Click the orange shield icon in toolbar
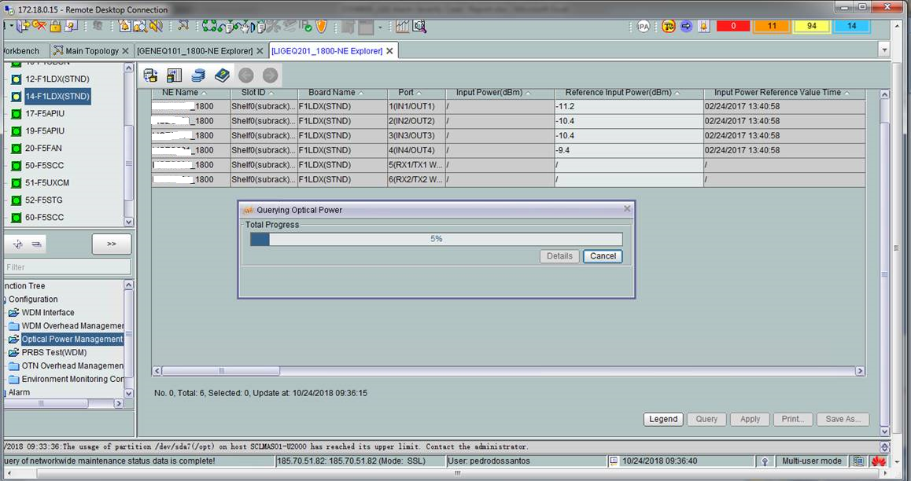Screen dimensions: 911x481 point(321,26)
